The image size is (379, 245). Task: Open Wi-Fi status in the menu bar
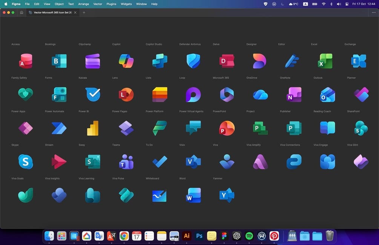point(324,4)
